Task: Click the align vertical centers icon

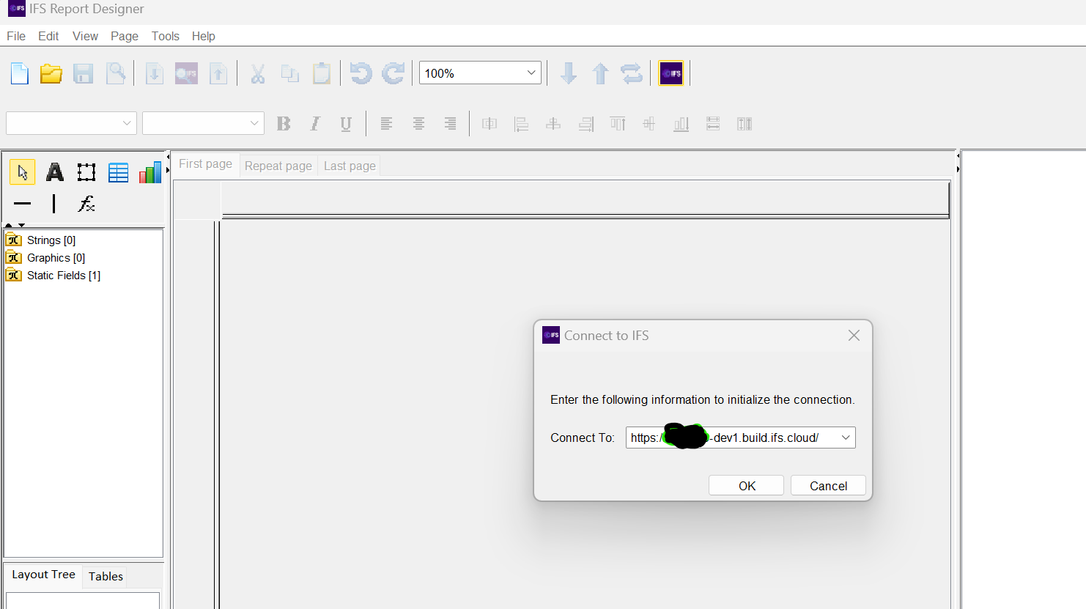Action: [x=649, y=124]
